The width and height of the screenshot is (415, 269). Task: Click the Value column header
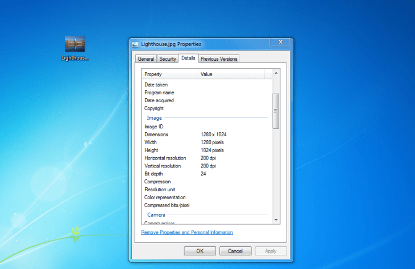(231, 74)
